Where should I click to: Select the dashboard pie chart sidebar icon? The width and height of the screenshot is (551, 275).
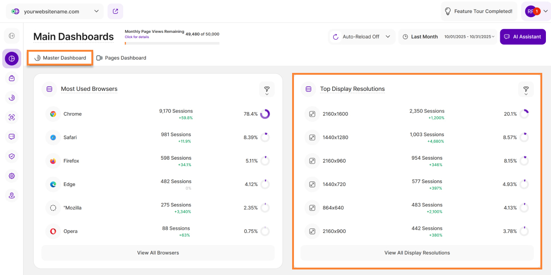[12, 59]
